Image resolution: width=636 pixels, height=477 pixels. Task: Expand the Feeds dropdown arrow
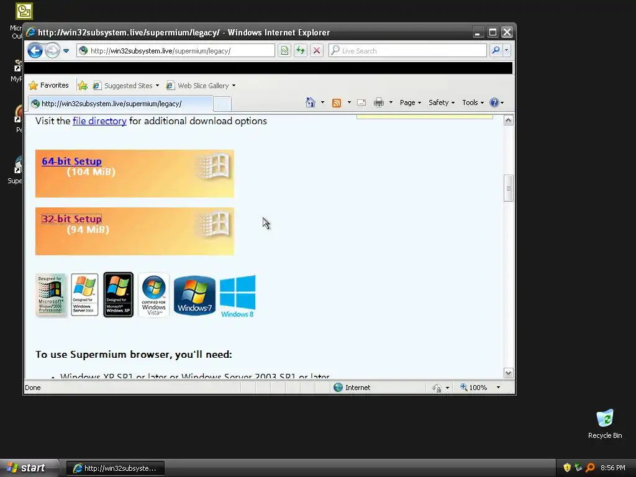pos(349,102)
